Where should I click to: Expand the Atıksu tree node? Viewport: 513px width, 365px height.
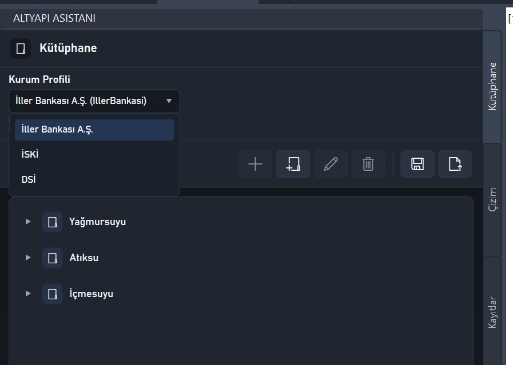click(28, 258)
